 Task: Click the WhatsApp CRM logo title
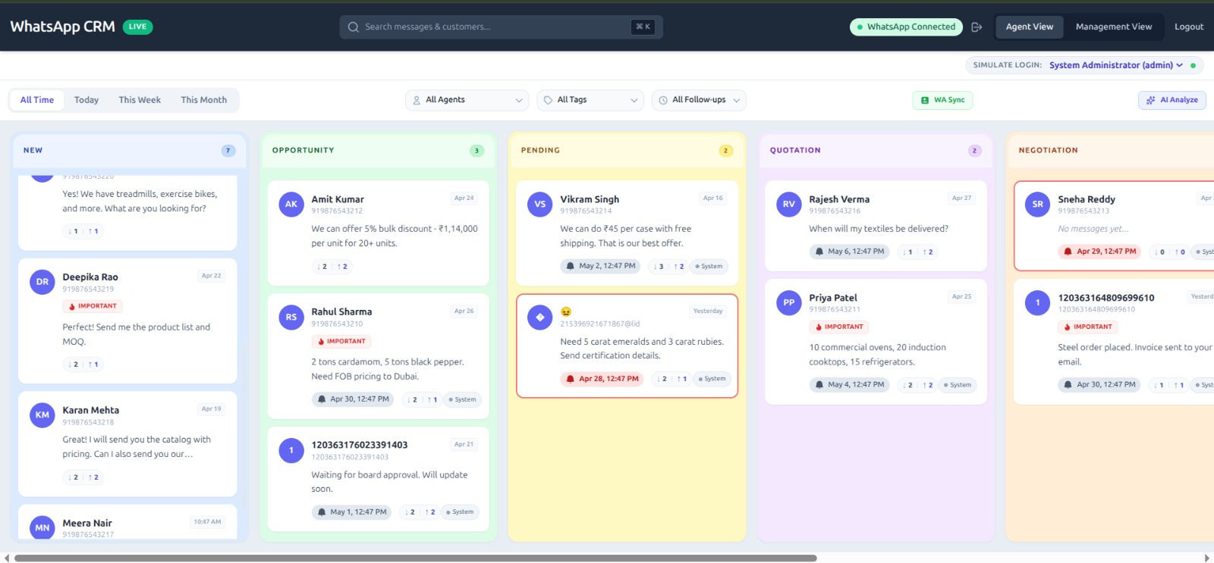[x=62, y=27]
